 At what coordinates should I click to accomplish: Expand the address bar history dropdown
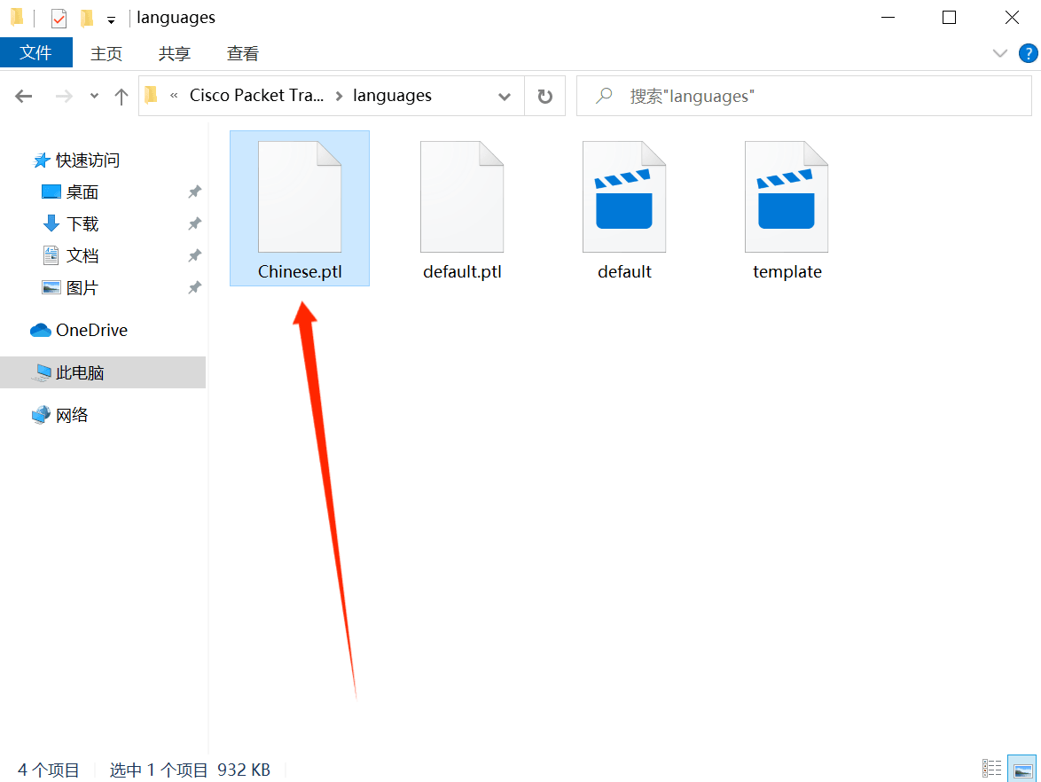(505, 97)
